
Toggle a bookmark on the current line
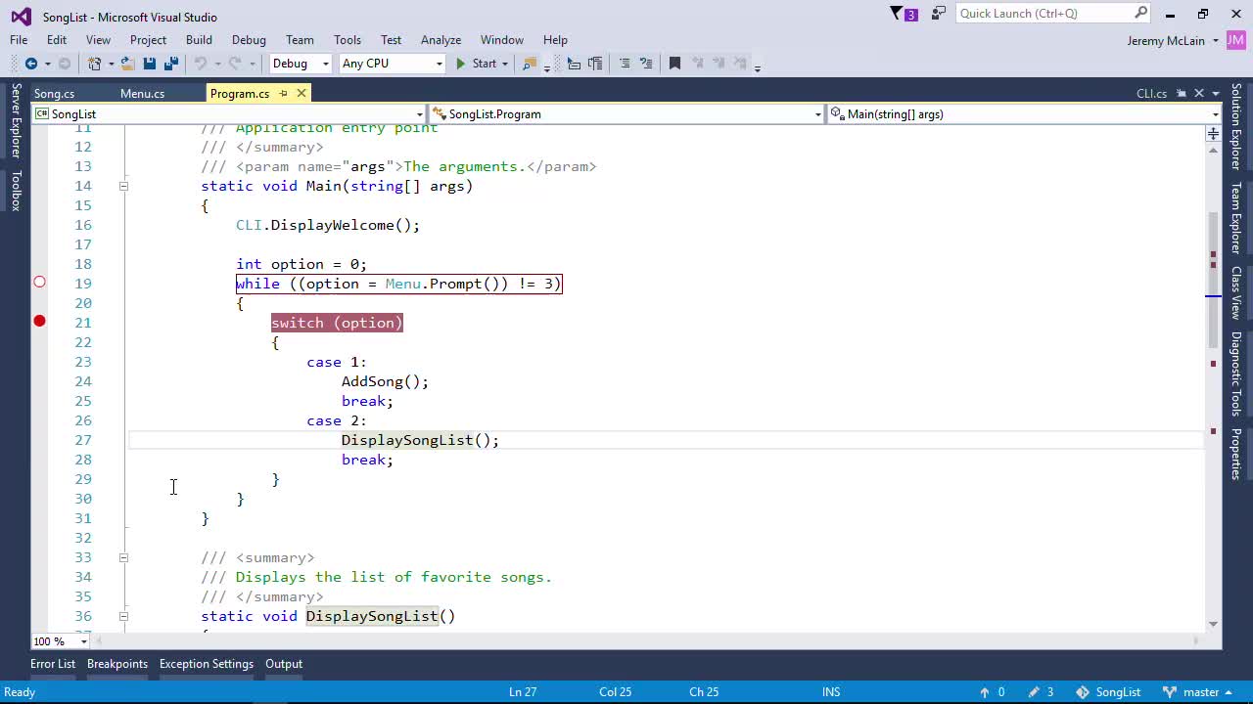click(674, 64)
